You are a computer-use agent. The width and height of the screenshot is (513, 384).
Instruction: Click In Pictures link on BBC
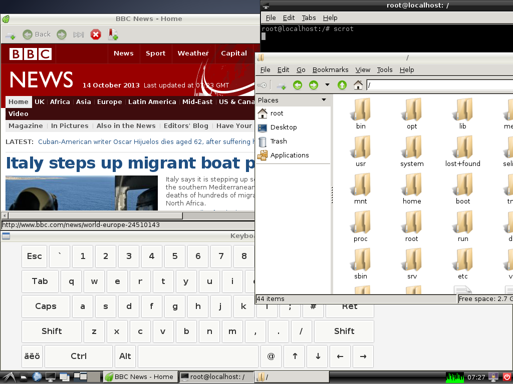tap(70, 125)
